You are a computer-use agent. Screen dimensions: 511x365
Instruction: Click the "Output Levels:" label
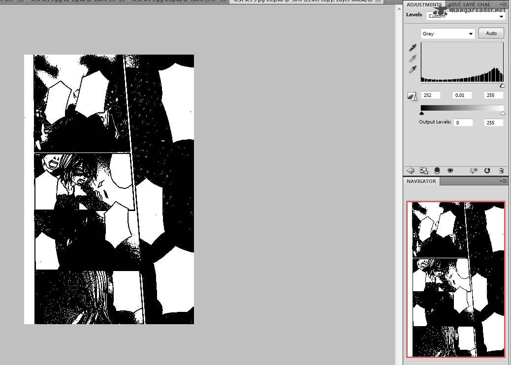[x=435, y=122]
